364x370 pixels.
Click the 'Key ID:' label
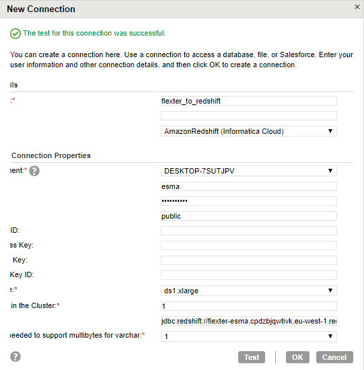(x=22, y=274)
